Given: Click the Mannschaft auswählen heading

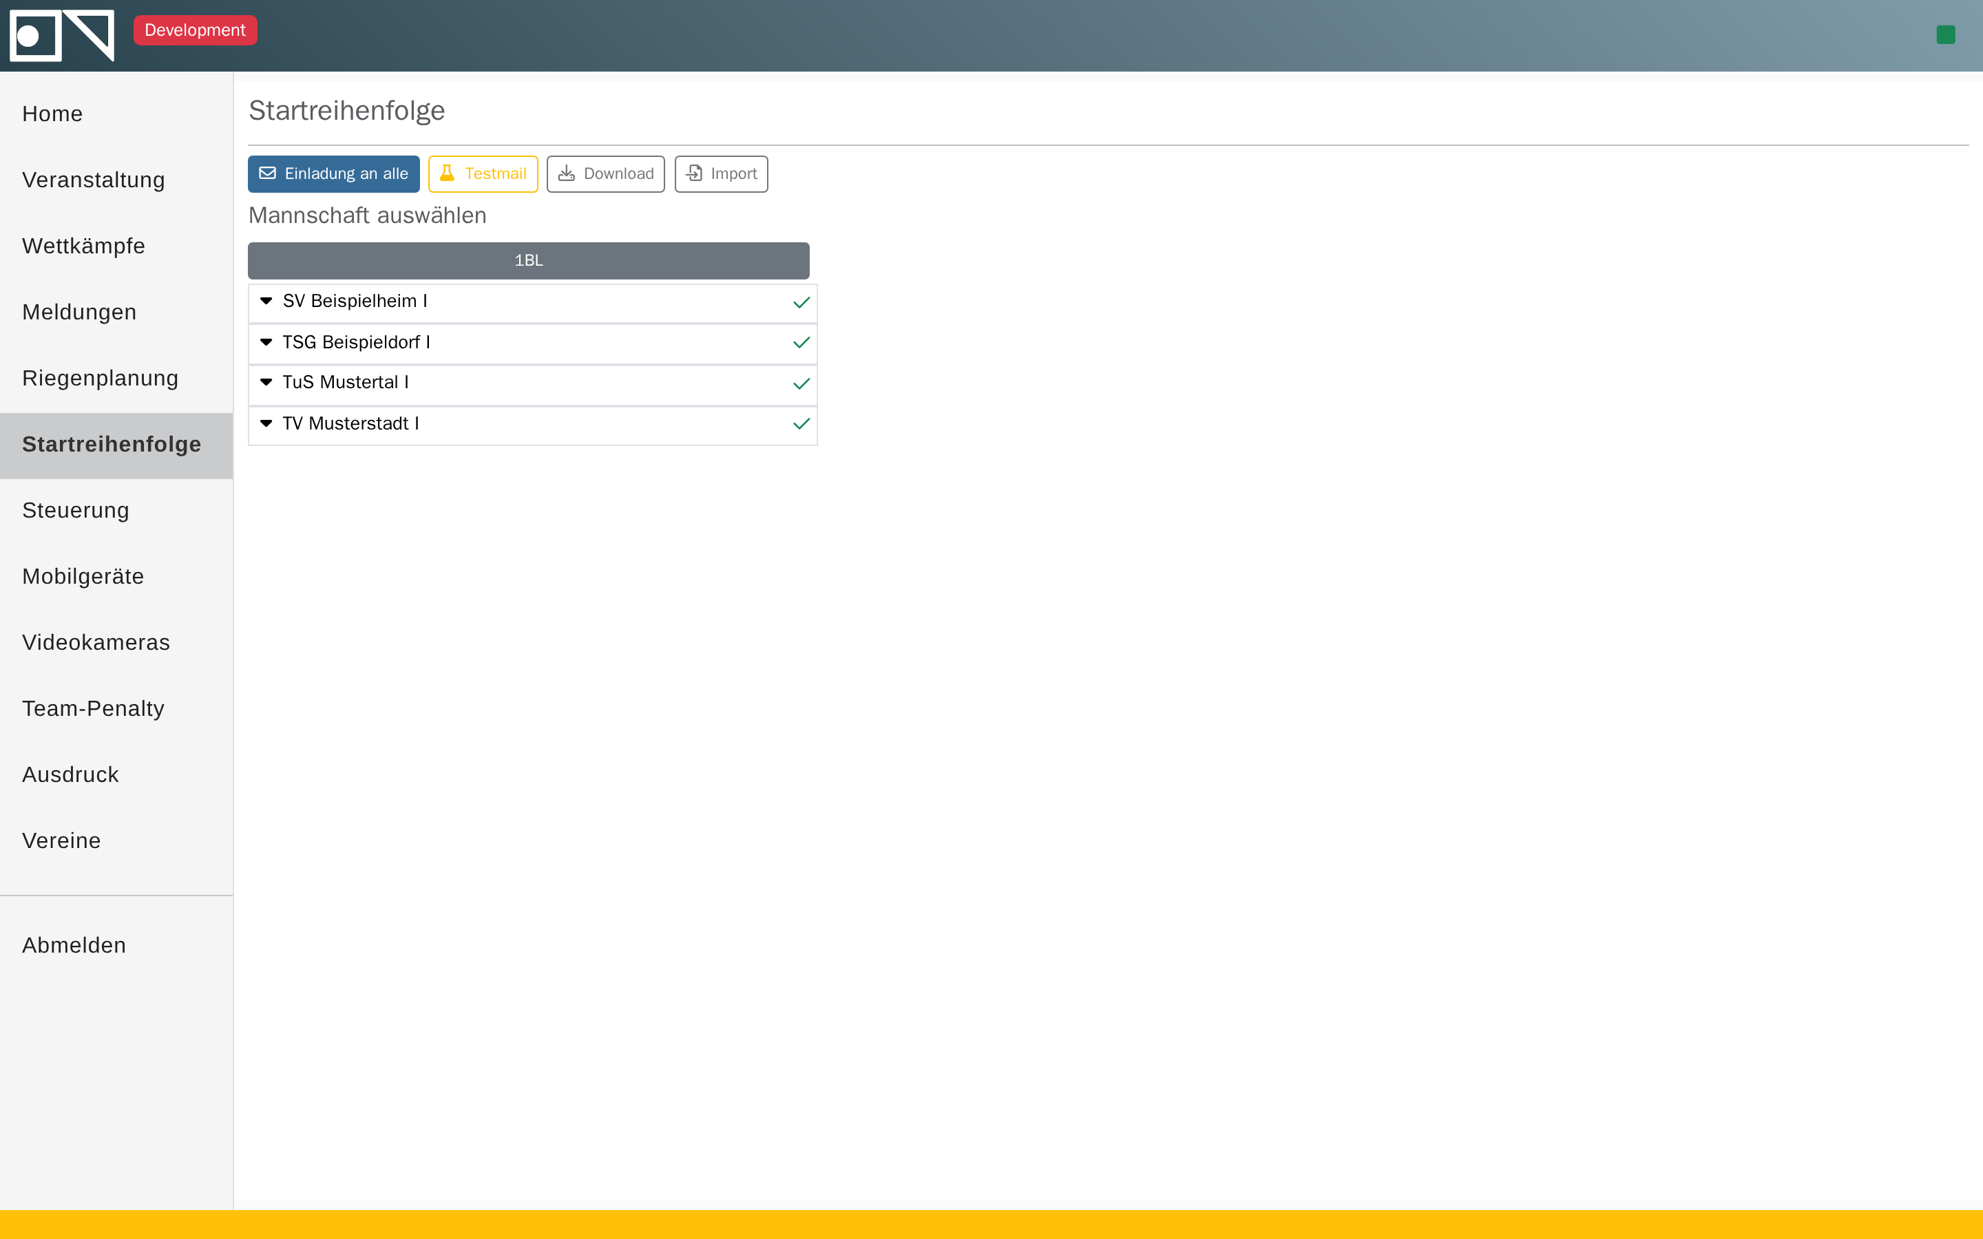Looking at the screenshot, I should (368, 215).
